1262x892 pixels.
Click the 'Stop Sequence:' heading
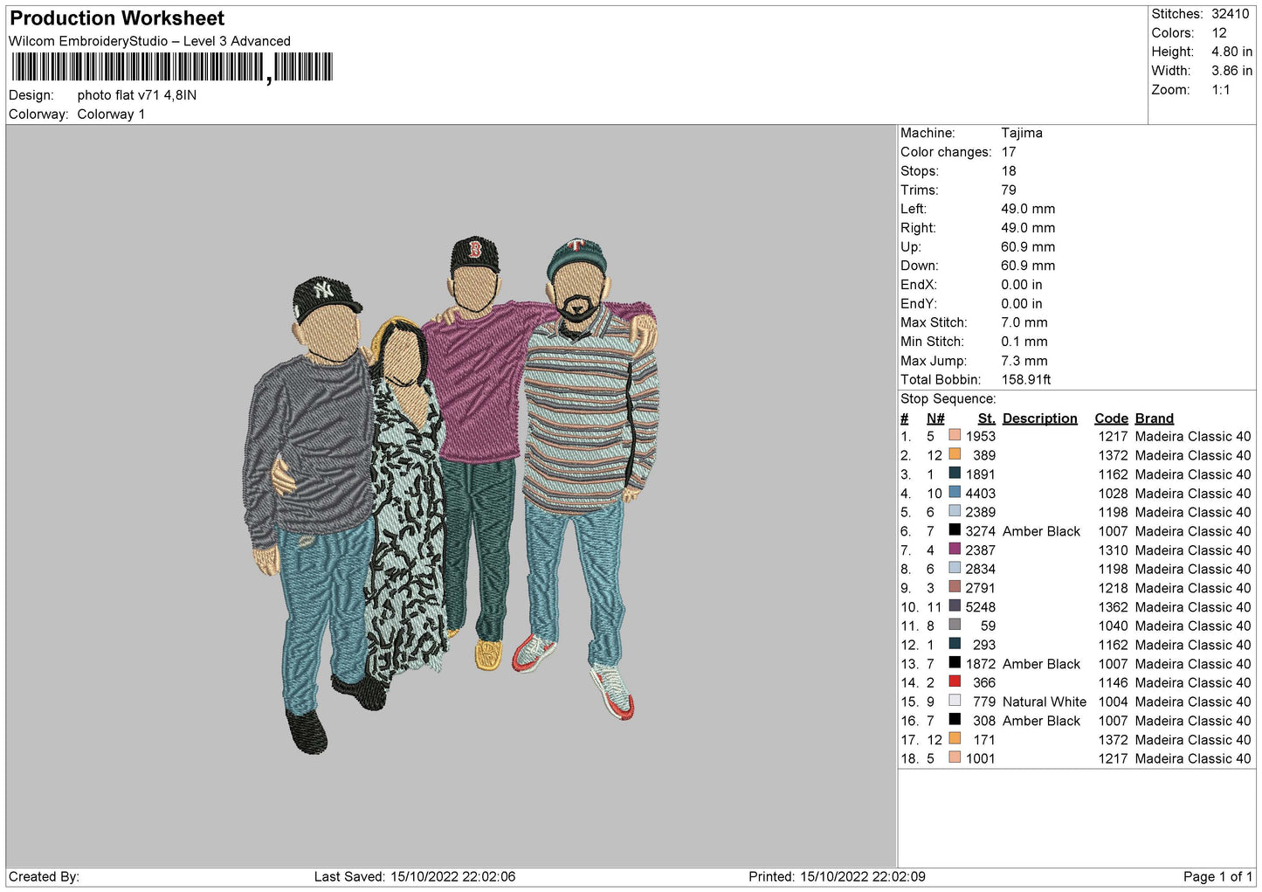(x=948, y=399)
